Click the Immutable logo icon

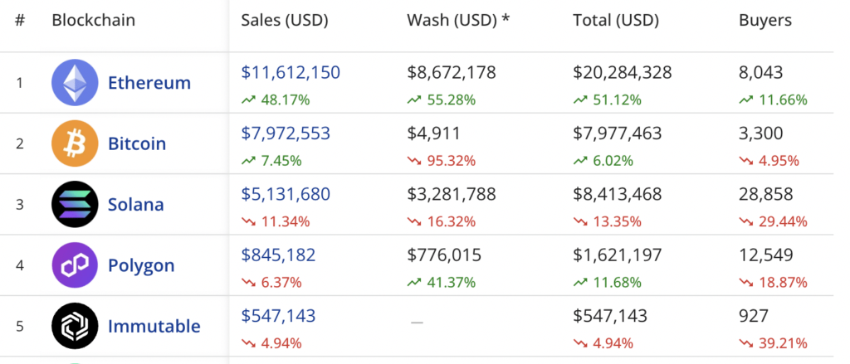tap(76, 326)
